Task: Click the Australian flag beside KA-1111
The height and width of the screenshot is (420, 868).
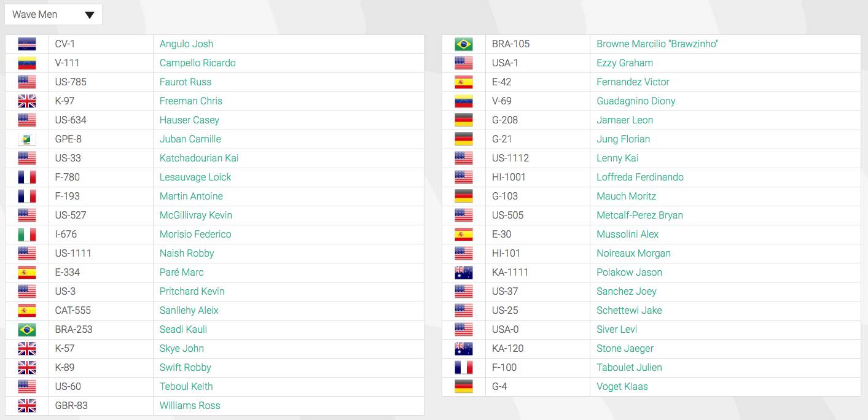Action: [x=464, y=273]
